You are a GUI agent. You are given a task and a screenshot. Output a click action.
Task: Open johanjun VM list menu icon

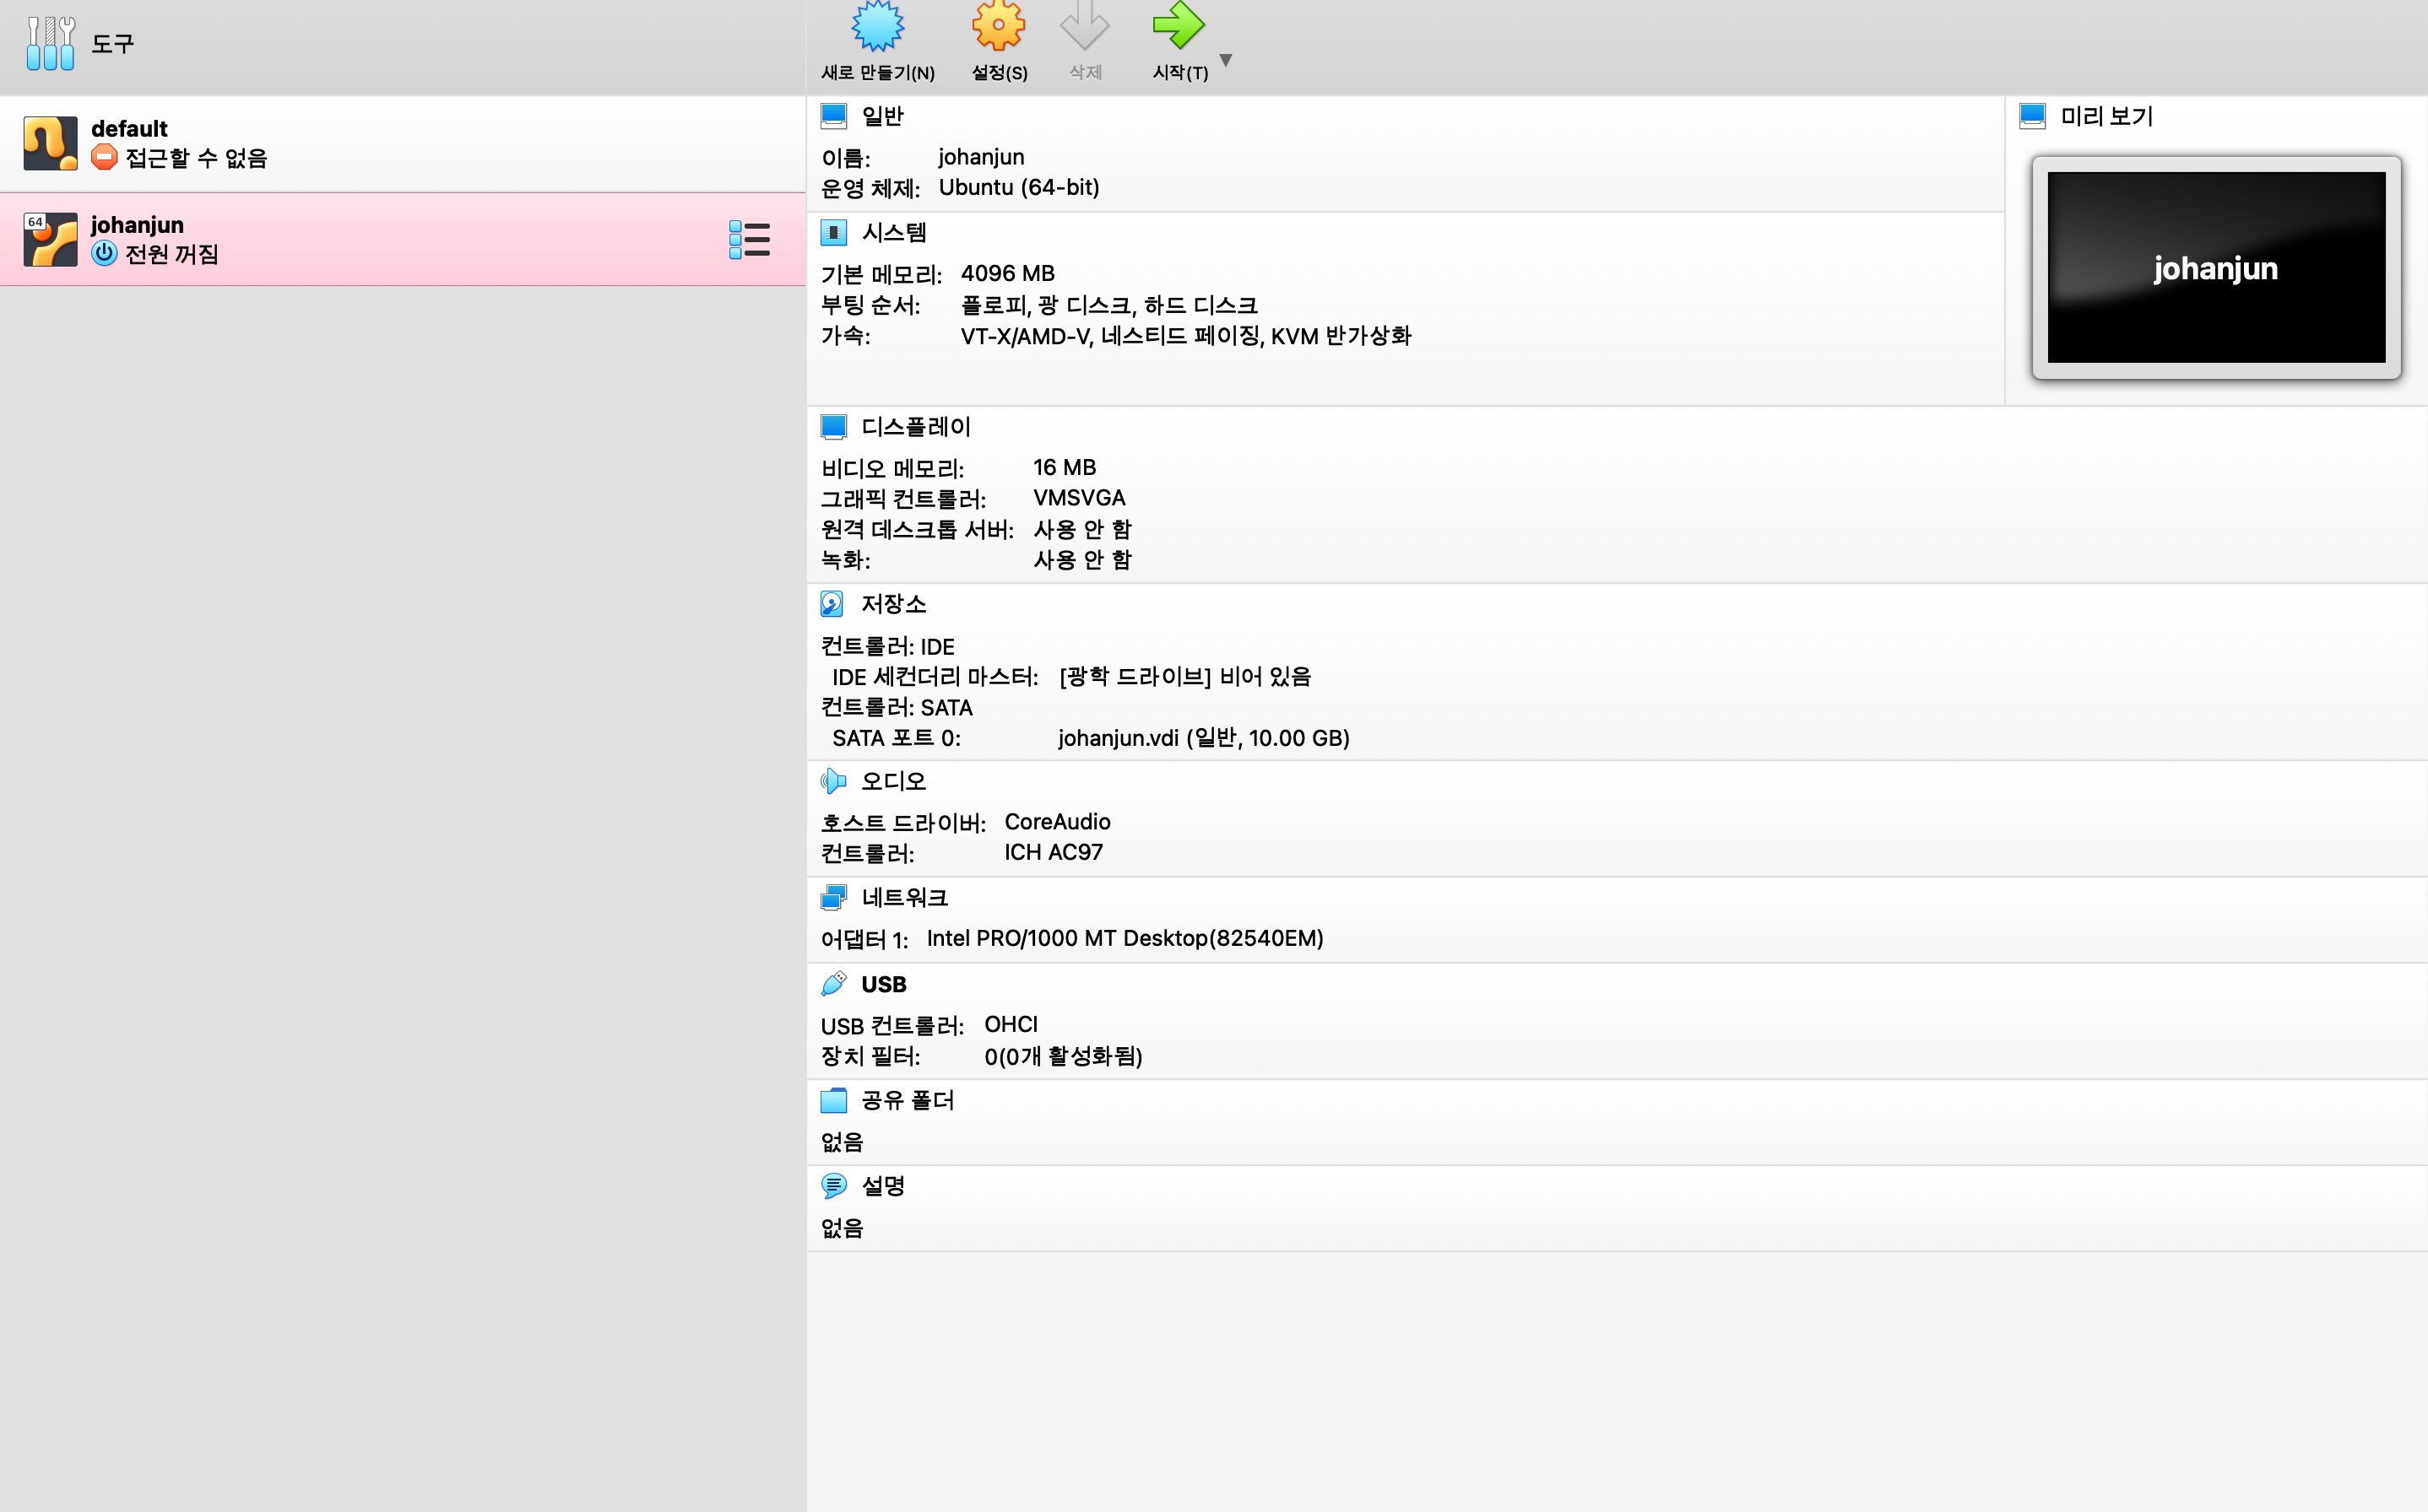[x=750, y=240]
